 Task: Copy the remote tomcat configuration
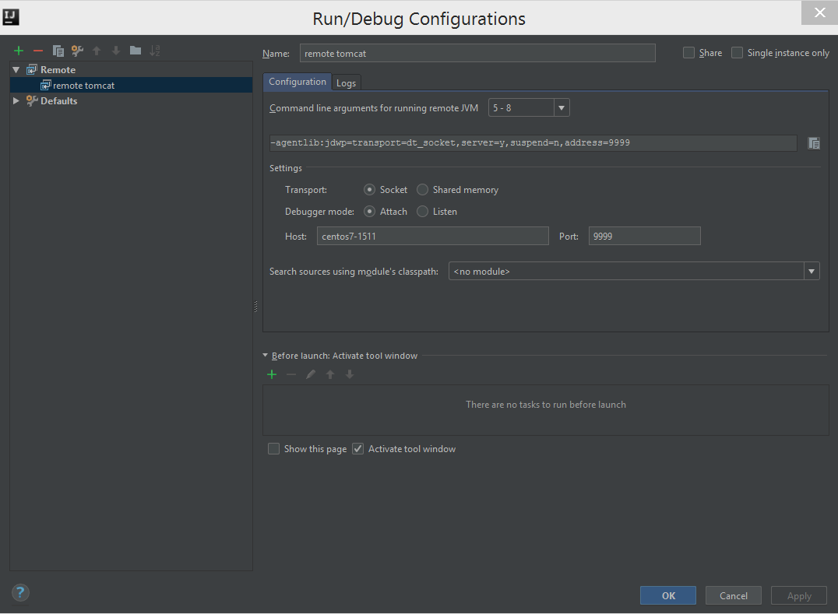[x=57, y=50]
